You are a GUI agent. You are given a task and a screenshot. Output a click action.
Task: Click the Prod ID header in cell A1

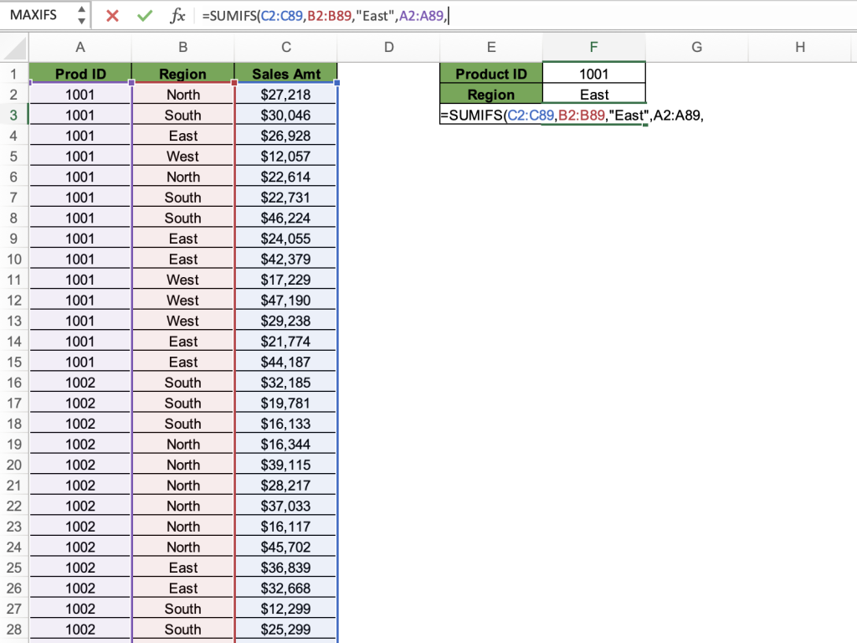[x=80, y=74]
